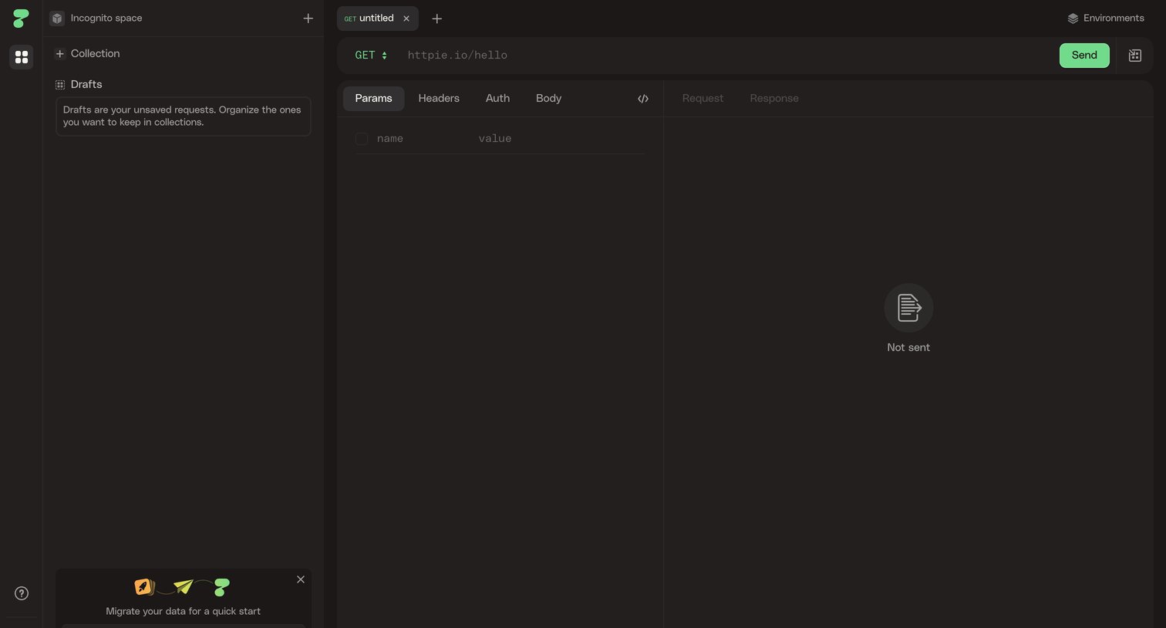Click the param value field

pyautogui.click(x=560, y=139)
